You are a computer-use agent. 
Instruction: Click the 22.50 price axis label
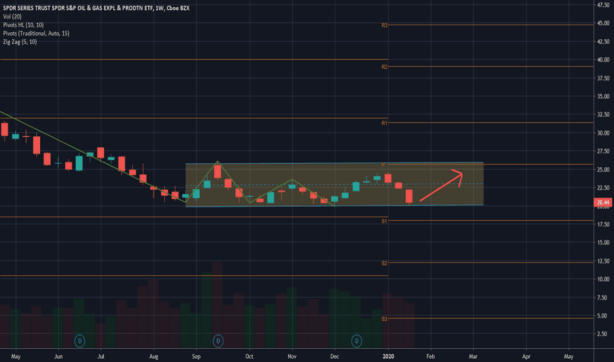point(603,188)
